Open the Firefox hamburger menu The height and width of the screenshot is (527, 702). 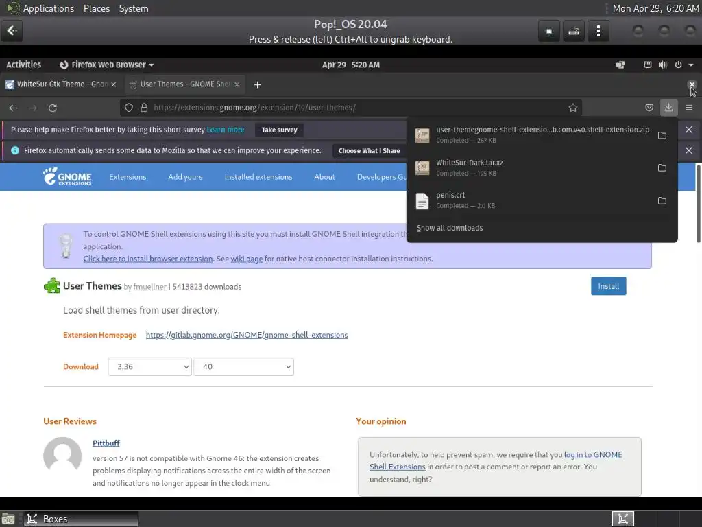(688, 108)
